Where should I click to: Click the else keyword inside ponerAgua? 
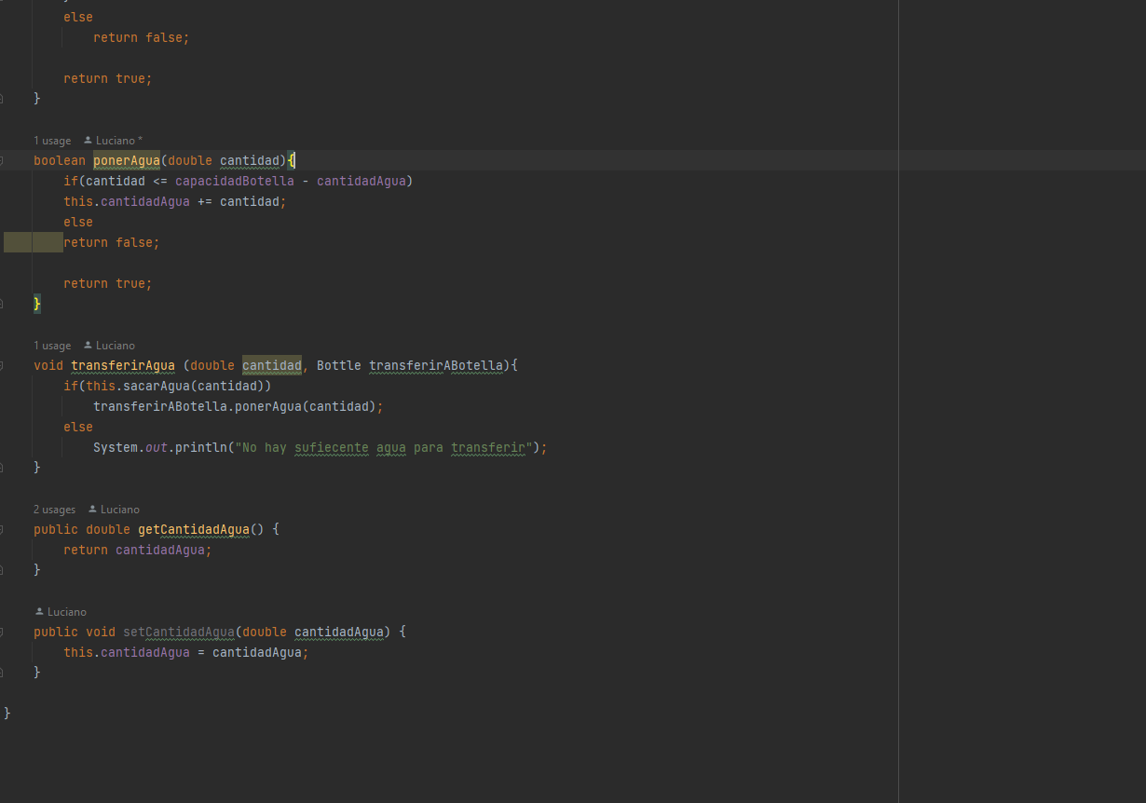(x=78, y=222)
